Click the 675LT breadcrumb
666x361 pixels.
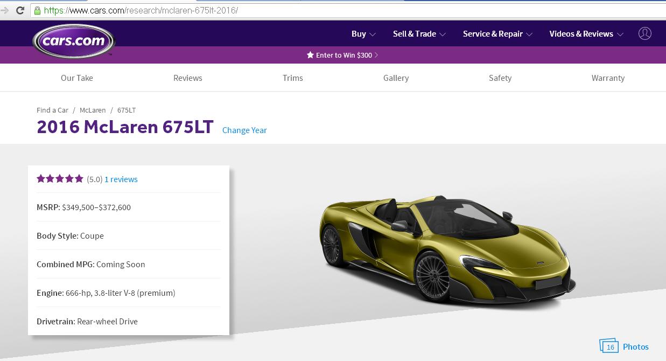coord(127,110)
